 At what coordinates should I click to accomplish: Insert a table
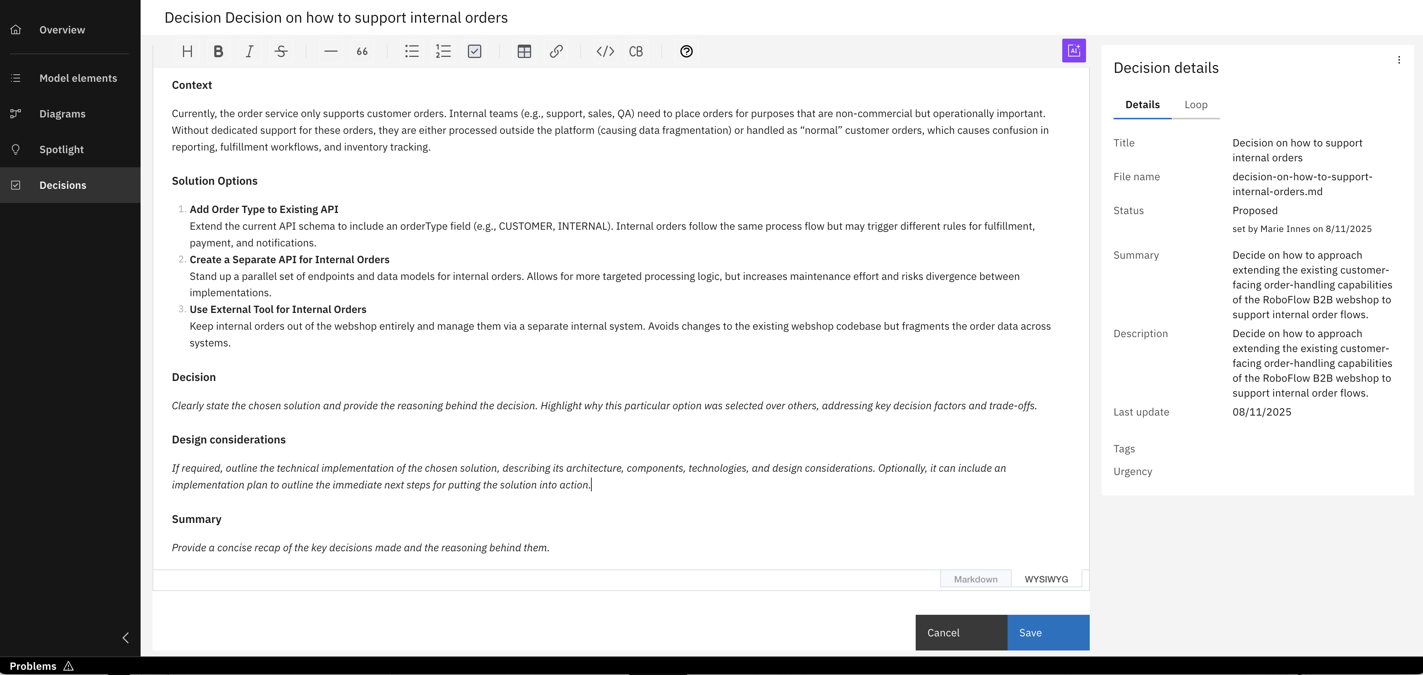click(523, 51)
